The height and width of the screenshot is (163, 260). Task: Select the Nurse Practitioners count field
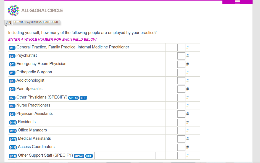[181, 106]
